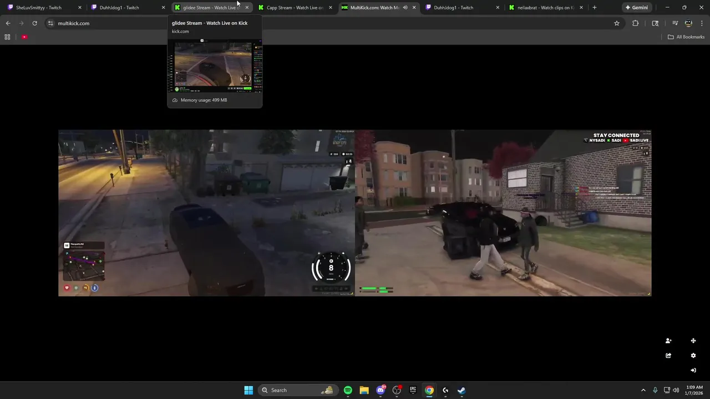Viewport: 710px width, 399px height.
Task: Click the add streamer icon on MultiKick
Action: (x=668, y=341)
